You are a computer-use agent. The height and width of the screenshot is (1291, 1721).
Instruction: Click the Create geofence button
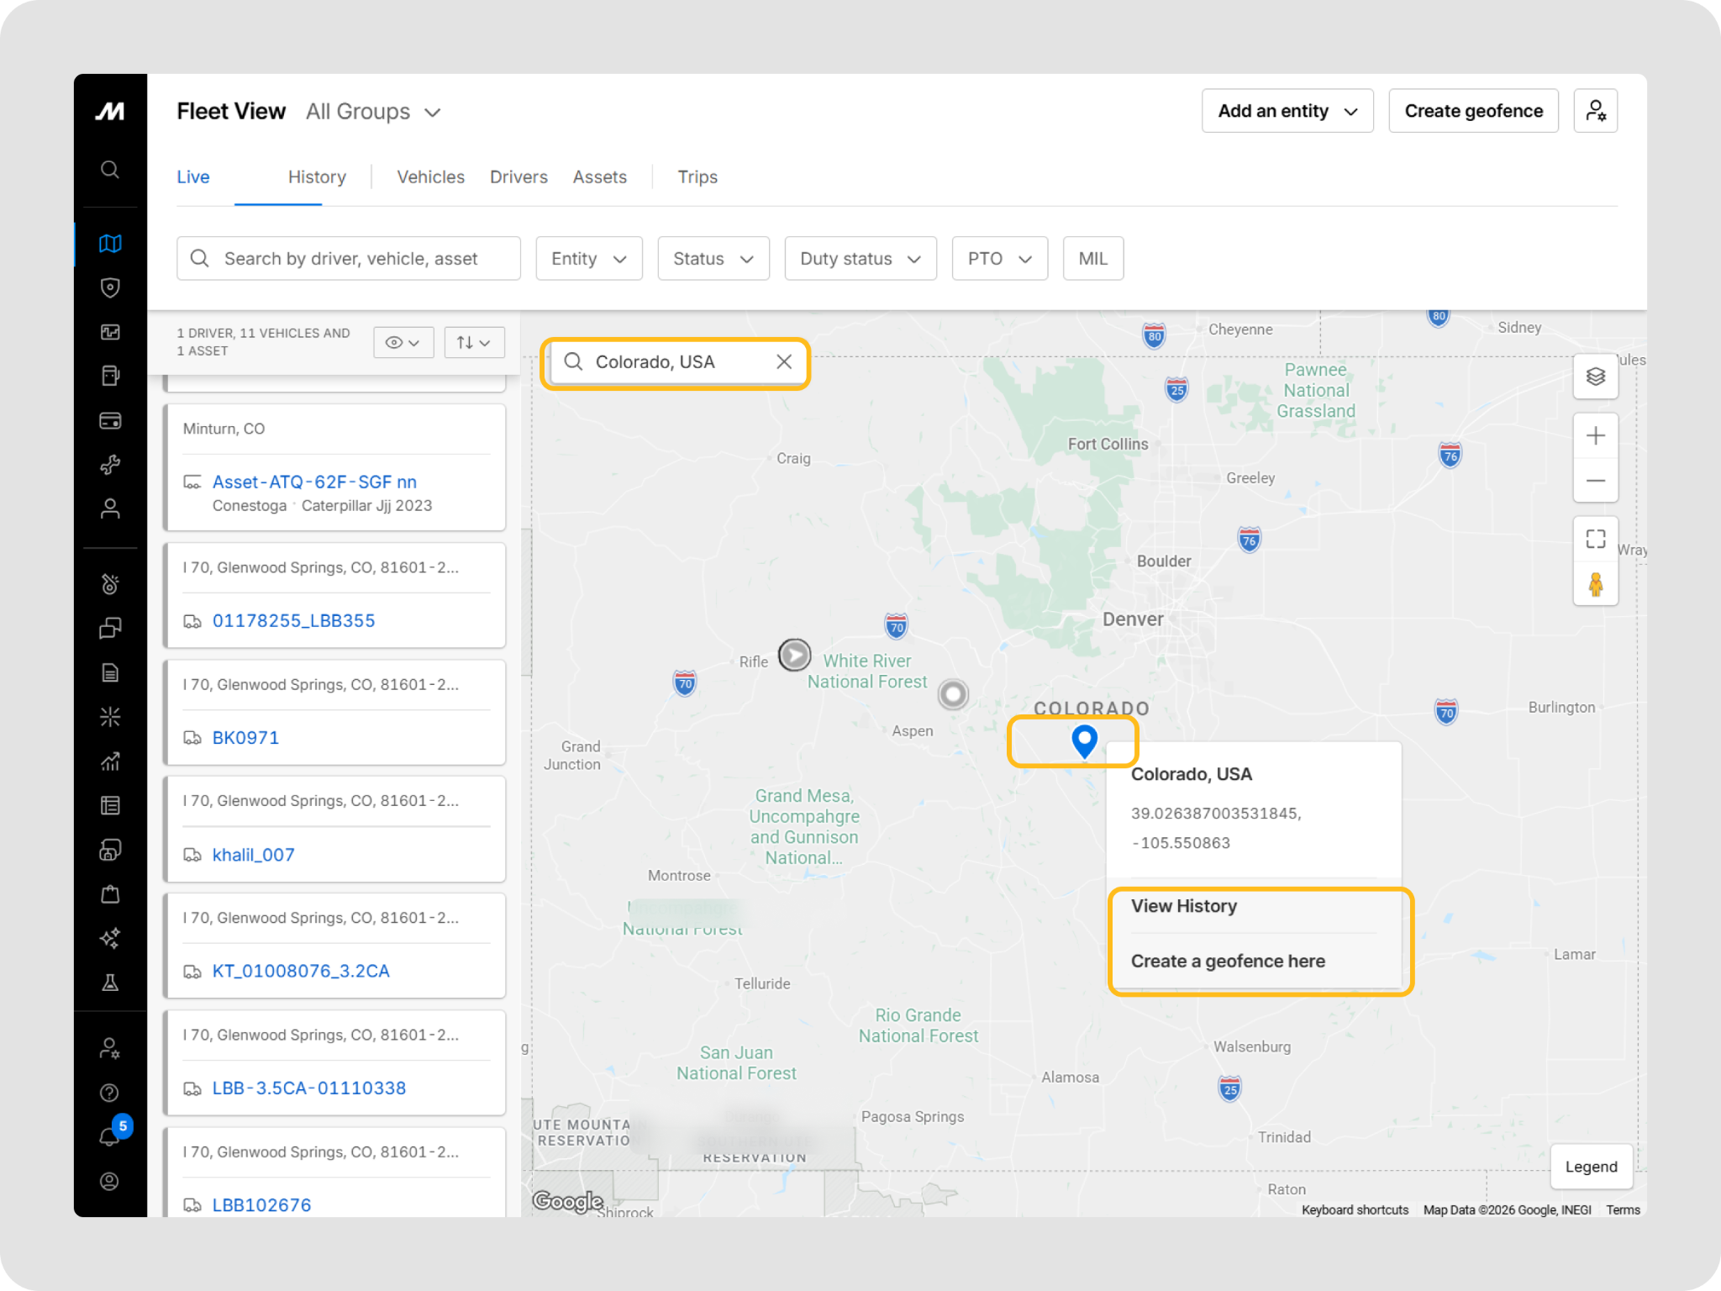(x=1472, y=111)
